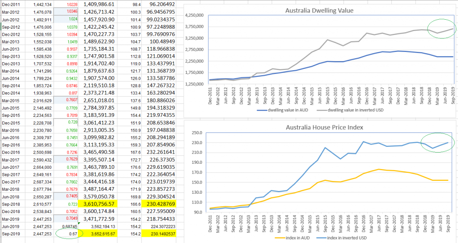The image size is (458, 243).
Task: Click cell showing 226.37305
Action: (163, 159)
